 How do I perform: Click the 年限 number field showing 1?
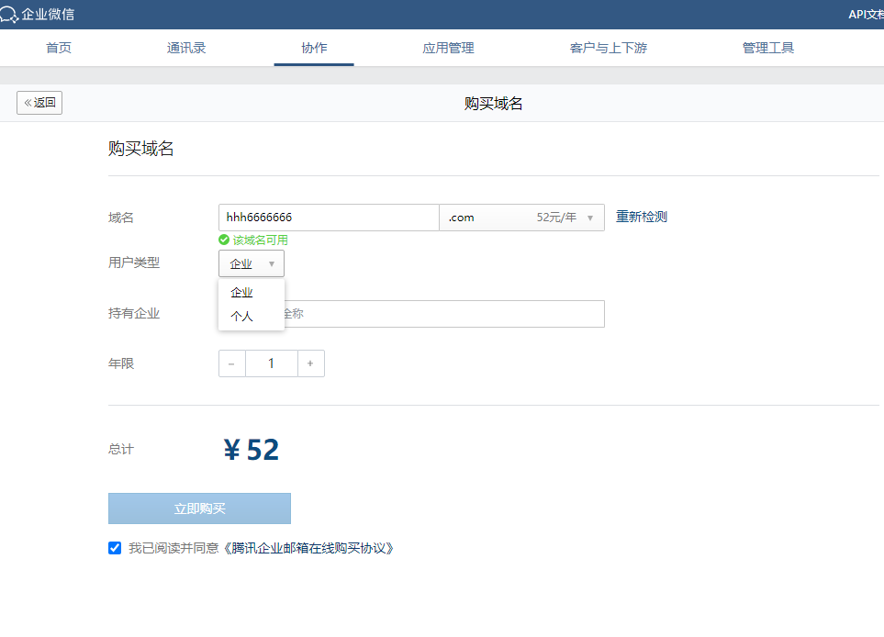click(271, 363)
